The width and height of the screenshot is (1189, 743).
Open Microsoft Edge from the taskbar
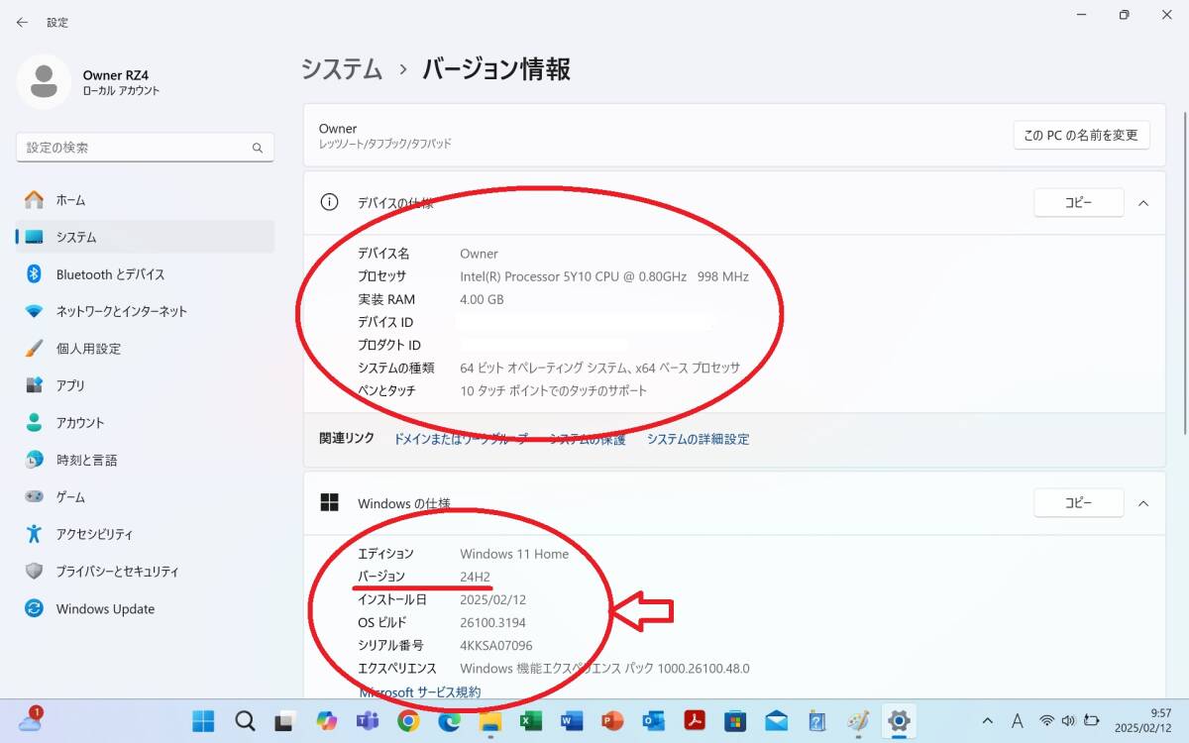(x=449, y=720)
